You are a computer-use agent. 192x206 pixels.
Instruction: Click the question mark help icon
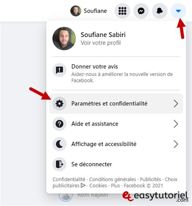(60, 124)
